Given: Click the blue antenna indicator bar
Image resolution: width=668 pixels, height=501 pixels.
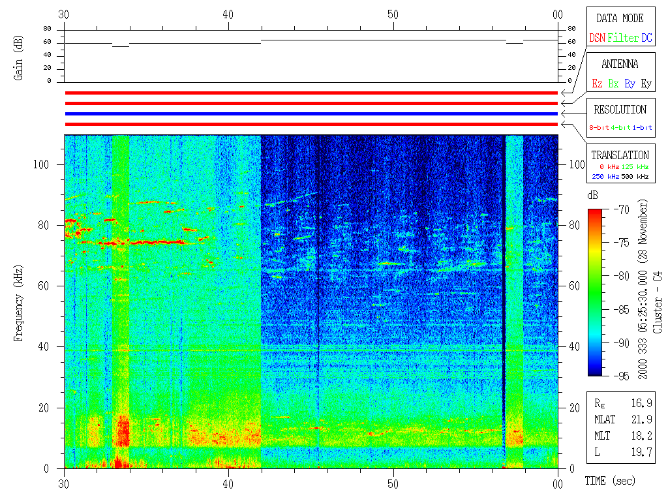Looking at the screenshot, I should pos(311,114).
